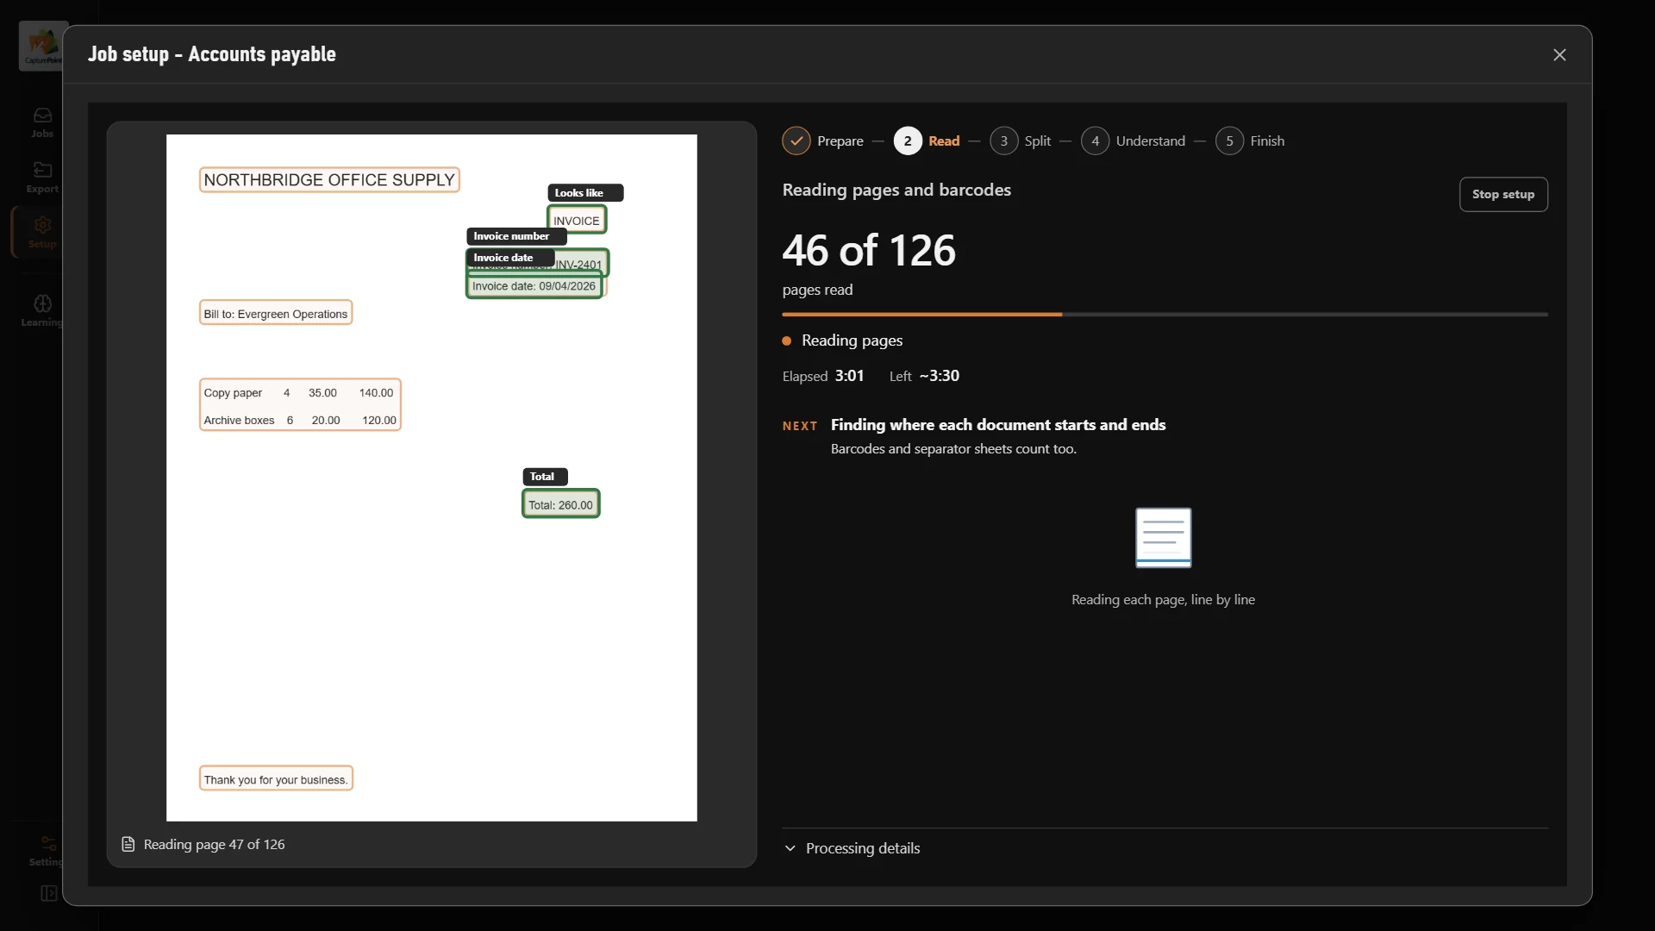The image size is (1655, 931).
Task: Click the Barcodes and separator sheets count too text
Action: pos(953,449)
